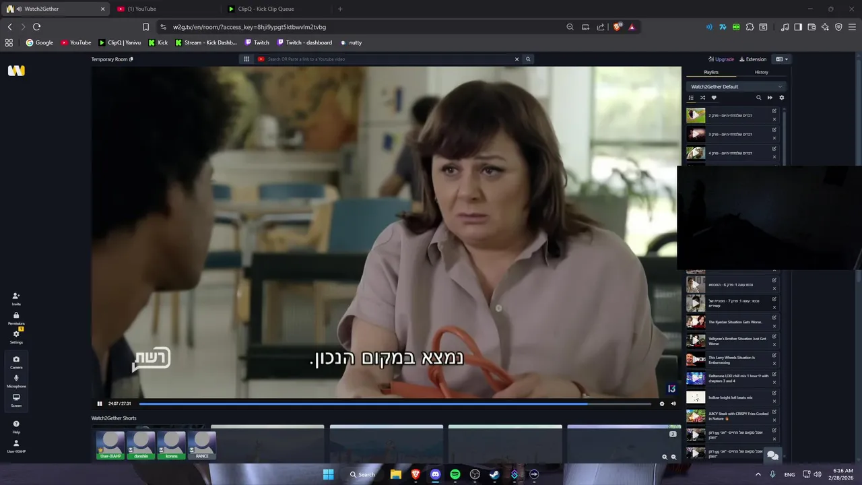This screenshot has height=485, width=862.
Task: Search within the playlist
Action: [758, 98]
